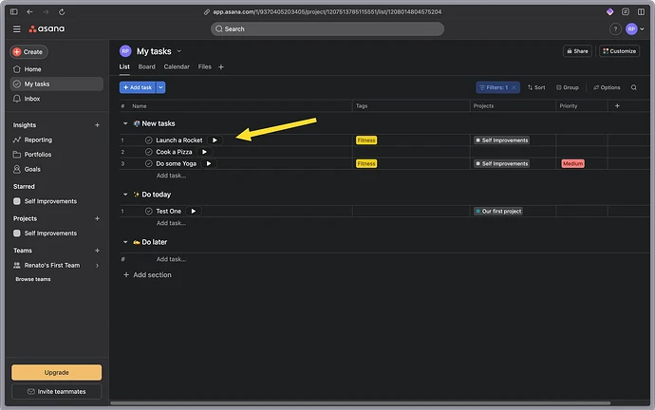Click Fitness tag on Do some Yoga
The height and width of the screenshot is (410, 655).
coord(366,163)
